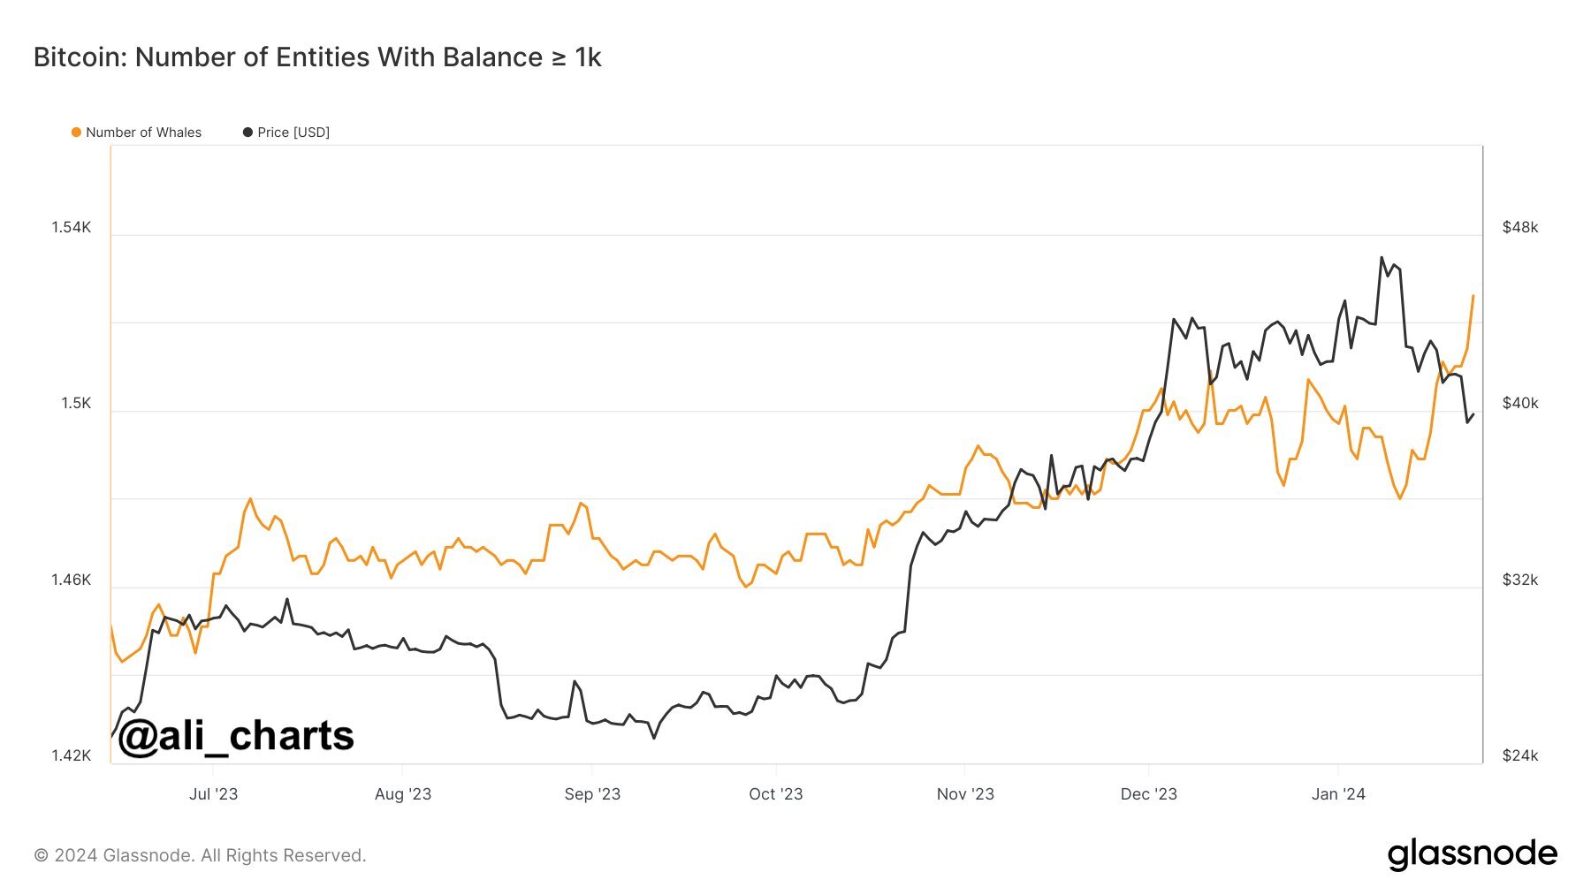Click the Aug '23 x-axis label
1591x895 pixels.
tap(403, 793)
